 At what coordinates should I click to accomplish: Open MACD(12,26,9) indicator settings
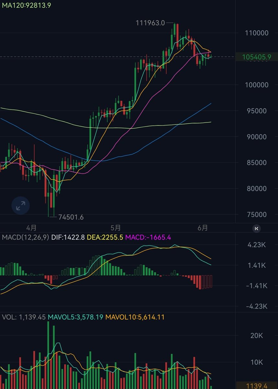click(25, 237)
